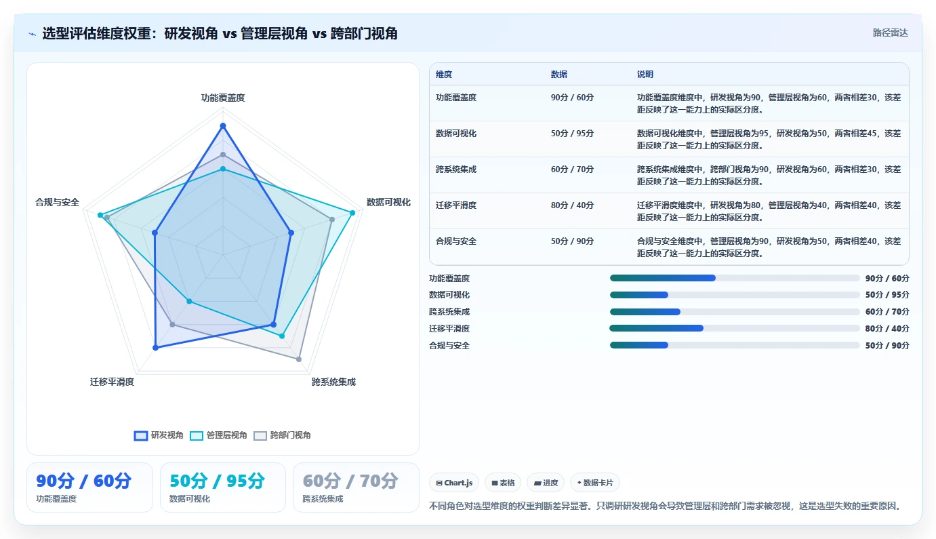Image resolution: width=936 pixels, height=539 pixels.
Task: Select the 跨系统集成 progress bar
Action: (x=735, y=312)
